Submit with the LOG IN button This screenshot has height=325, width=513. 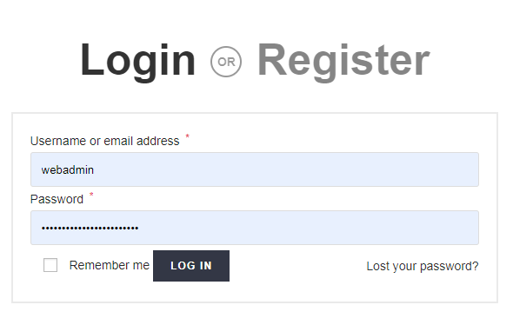click(x=191, y=266)
